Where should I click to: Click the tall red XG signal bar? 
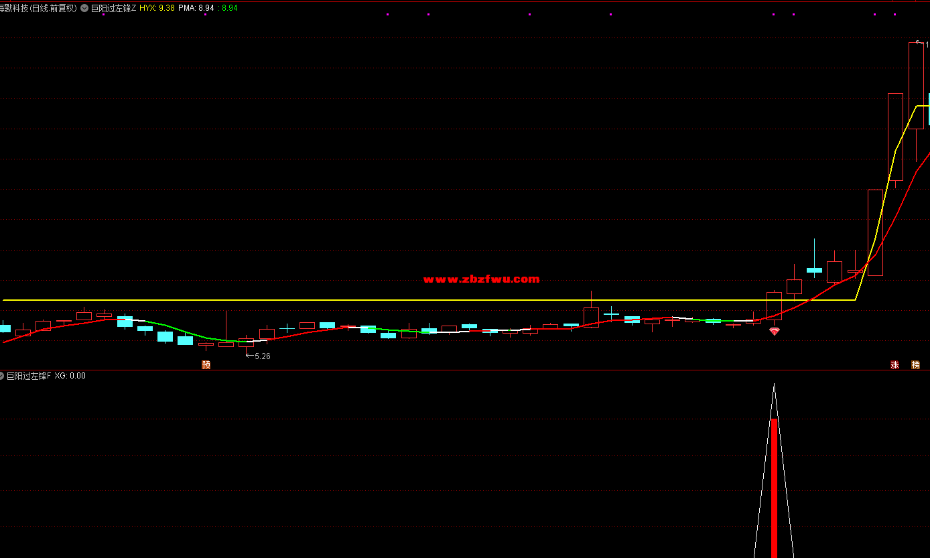point(774,488)
